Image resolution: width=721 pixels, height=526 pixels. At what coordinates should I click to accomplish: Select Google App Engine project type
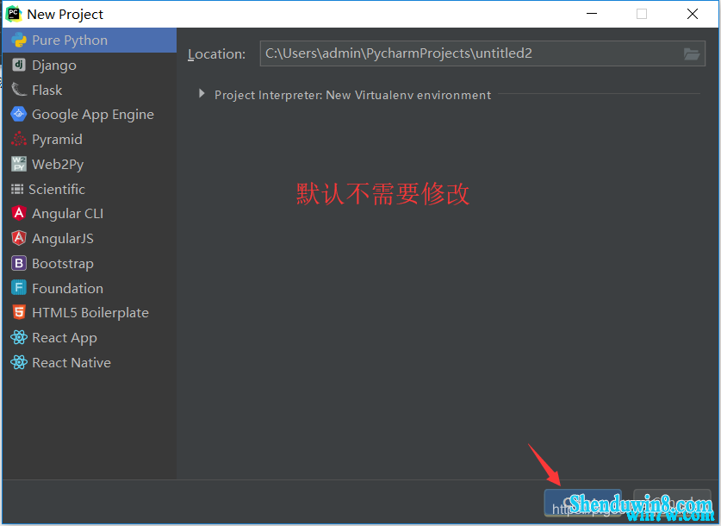point(90,114)
